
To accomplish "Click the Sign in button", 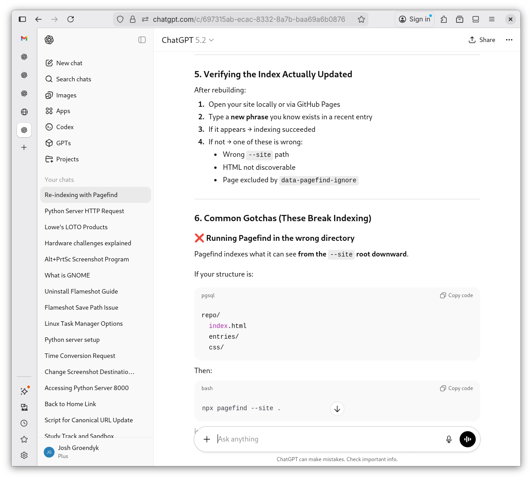I will pos(415,19).
